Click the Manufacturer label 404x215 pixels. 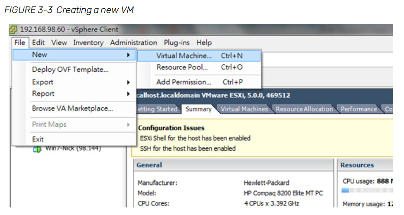coord(157,183)
